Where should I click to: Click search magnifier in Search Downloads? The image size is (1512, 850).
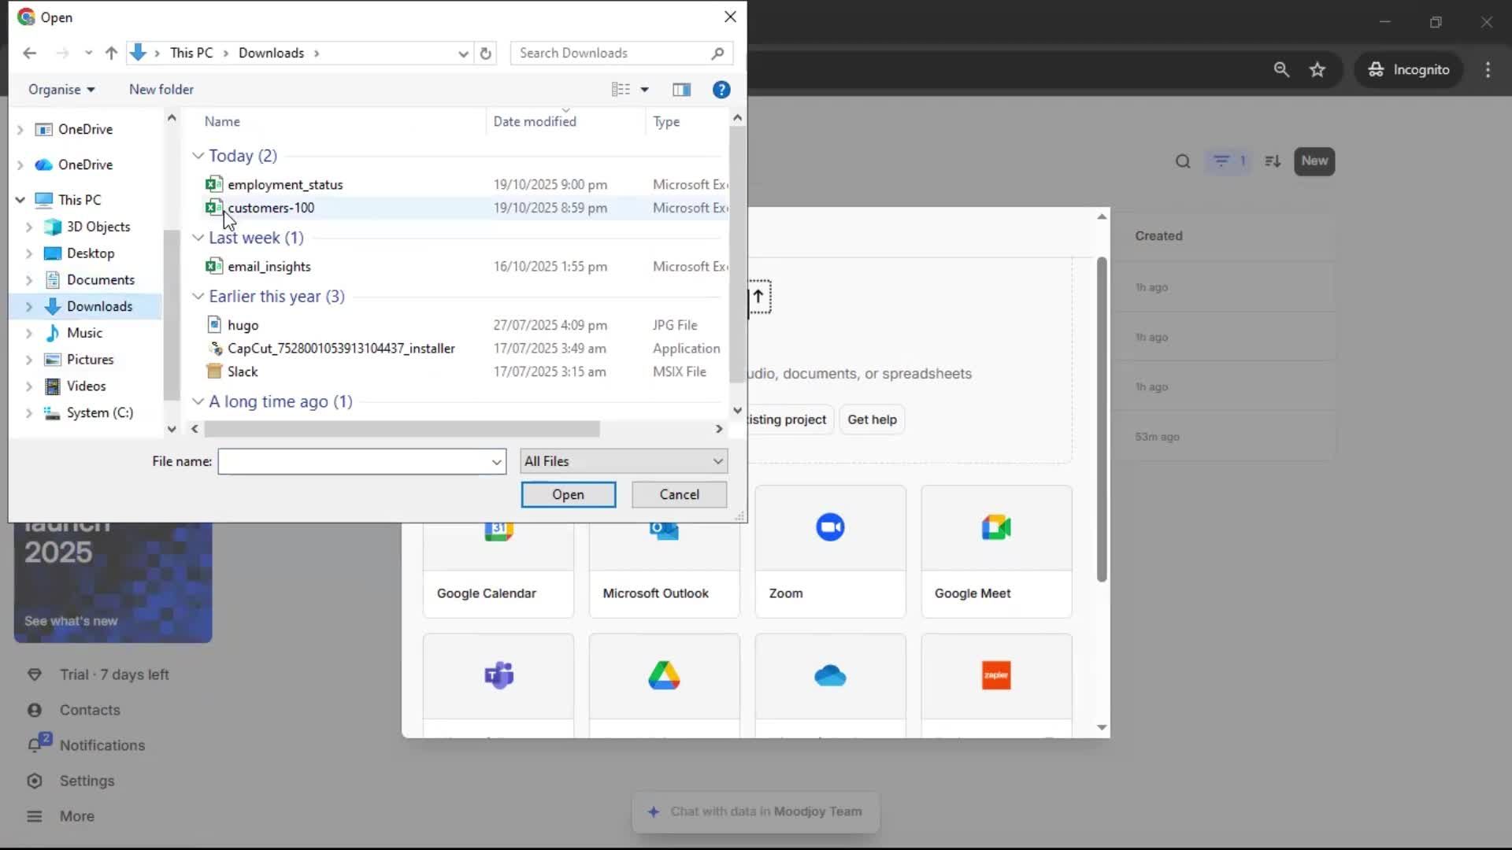(717, 54)
